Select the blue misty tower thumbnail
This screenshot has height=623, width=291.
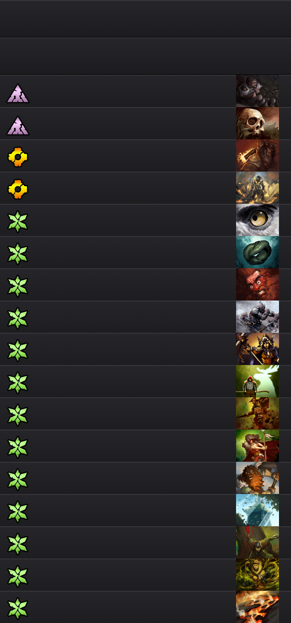[258, 510]
